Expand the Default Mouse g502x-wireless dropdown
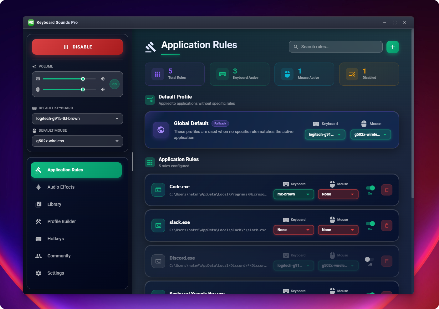439x309 pixels. click(77, 141)
